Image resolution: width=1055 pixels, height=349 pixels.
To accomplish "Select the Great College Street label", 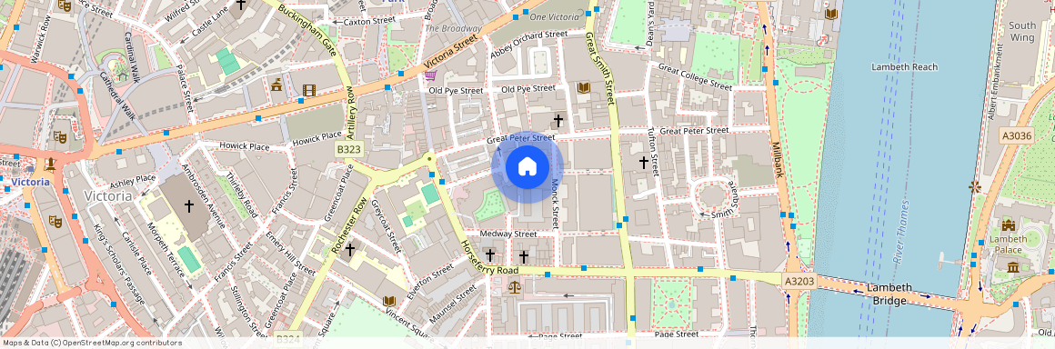I will (x=695, y=77).
